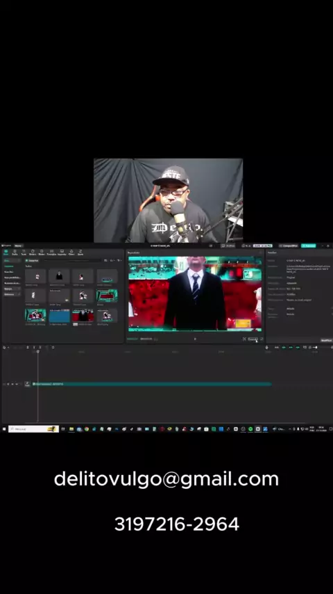333x594 pixels.
Task: Select the Media tab in the toolbar
Action: pos(6,252)
